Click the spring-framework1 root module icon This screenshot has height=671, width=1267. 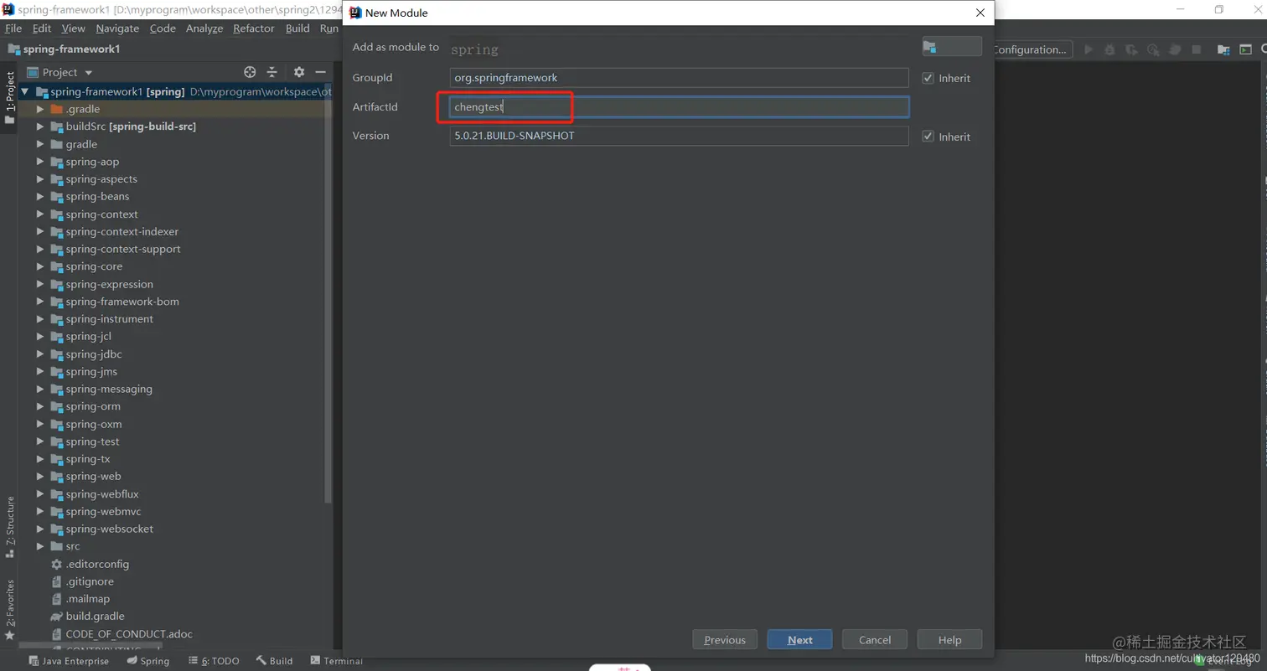pos(41,91)
